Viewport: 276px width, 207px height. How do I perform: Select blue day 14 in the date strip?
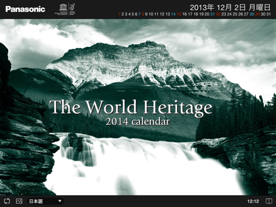coord(173,14)
